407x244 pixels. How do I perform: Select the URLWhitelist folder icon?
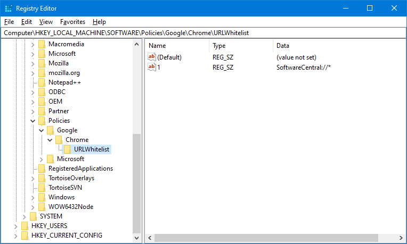point(68,149)
